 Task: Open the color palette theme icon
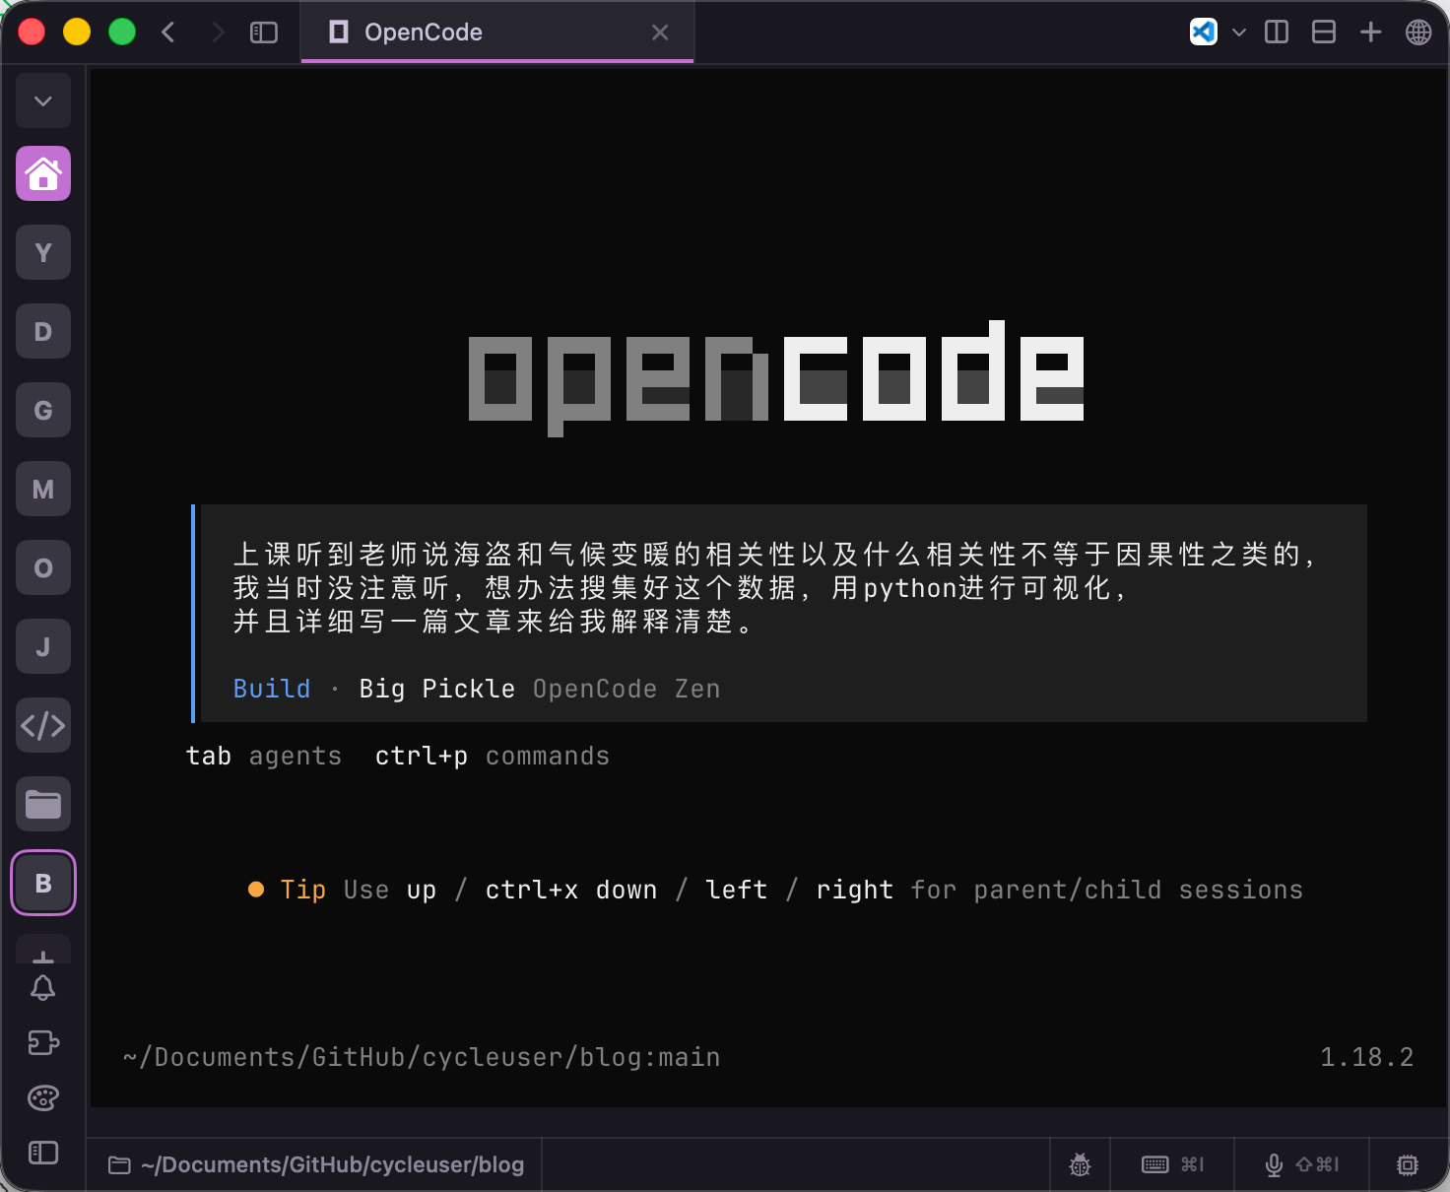43,1097
